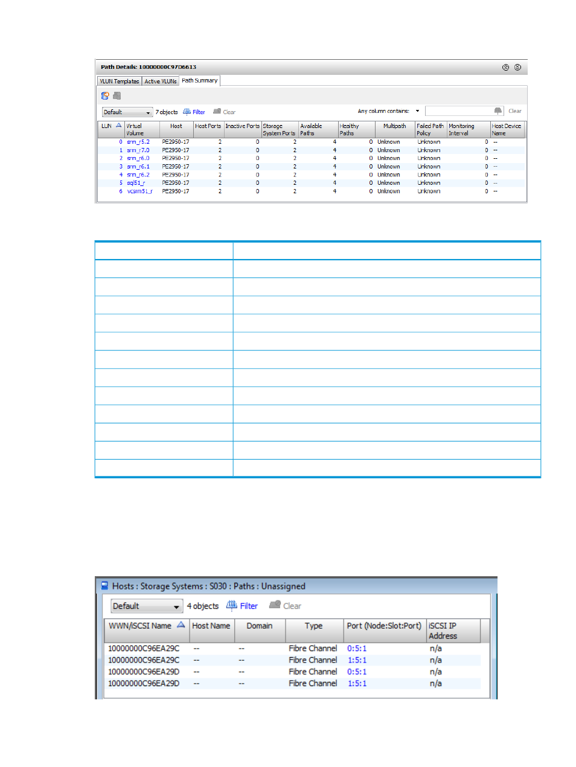Image resolution: width=576 pixels, height=767 pixels.
Task: Open port 0:5:1 in first 10000000C96EA29C row
Action: 357,649
